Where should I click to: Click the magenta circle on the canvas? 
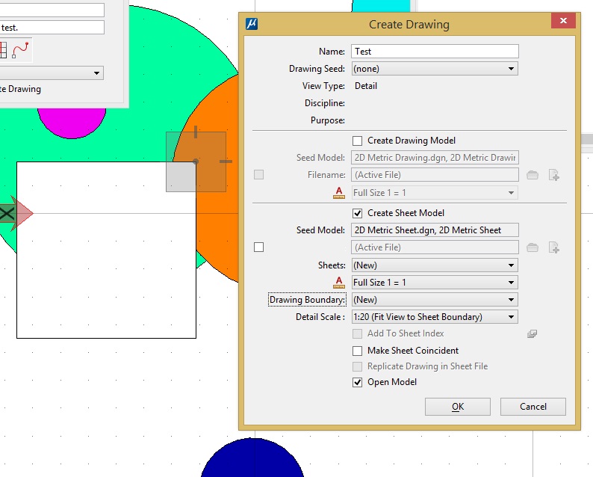click(72, 122)
